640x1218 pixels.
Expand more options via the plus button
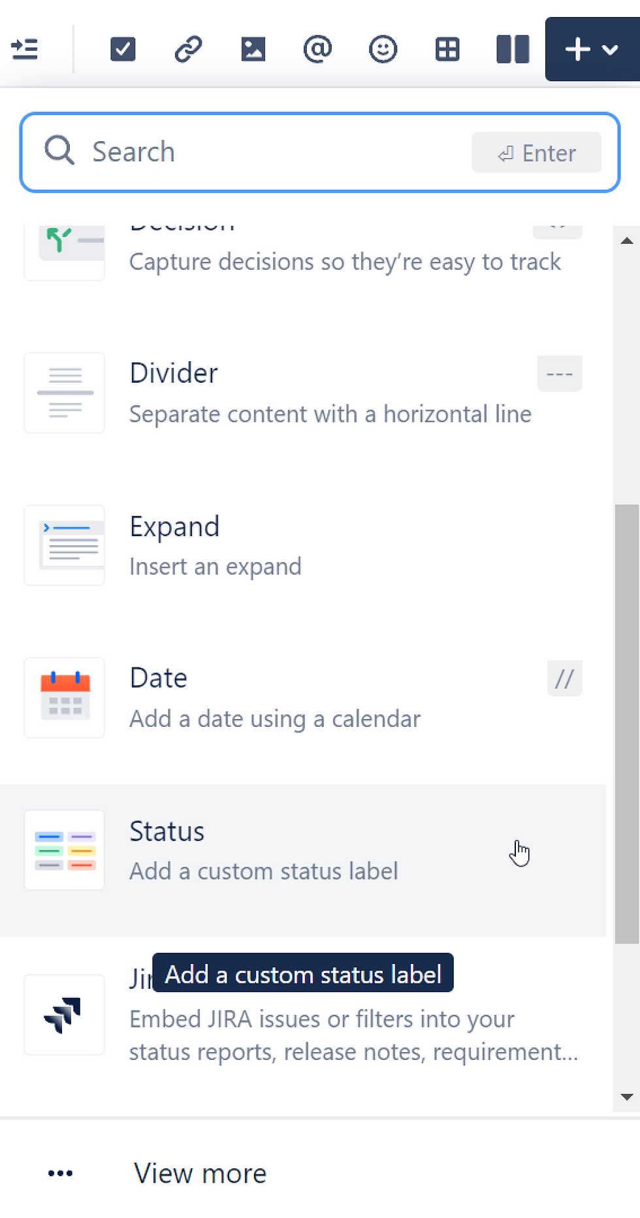pyautogui.click(x=577, y=49)
